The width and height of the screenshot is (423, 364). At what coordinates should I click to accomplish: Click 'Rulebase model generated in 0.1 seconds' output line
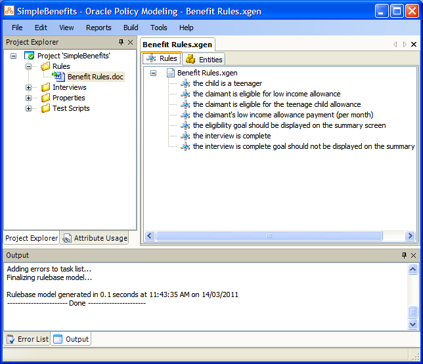click(122, 294)
